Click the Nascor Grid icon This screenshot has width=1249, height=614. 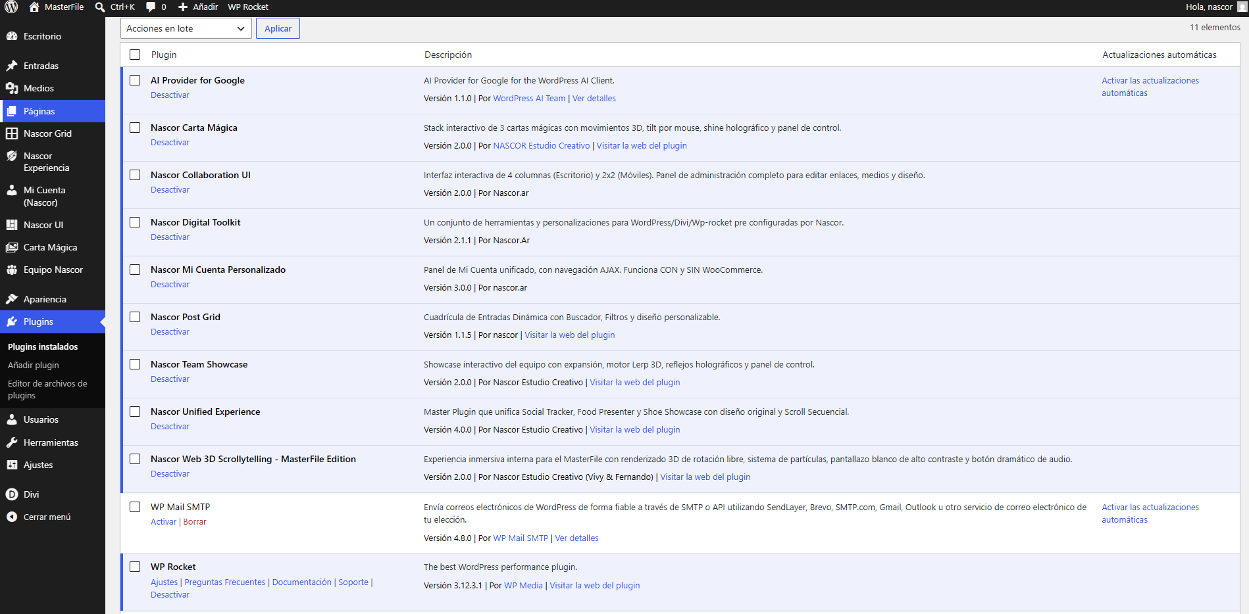pyautogui.click(x=12, y=133)
